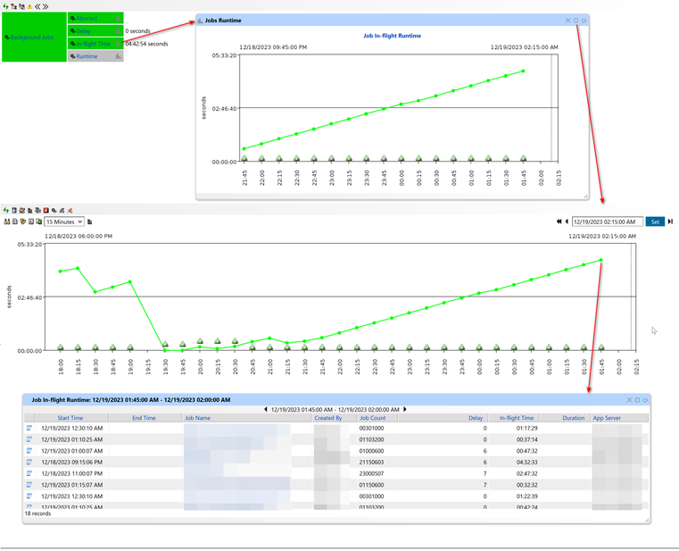Sort table by Start Time column header

pos(70,418)
